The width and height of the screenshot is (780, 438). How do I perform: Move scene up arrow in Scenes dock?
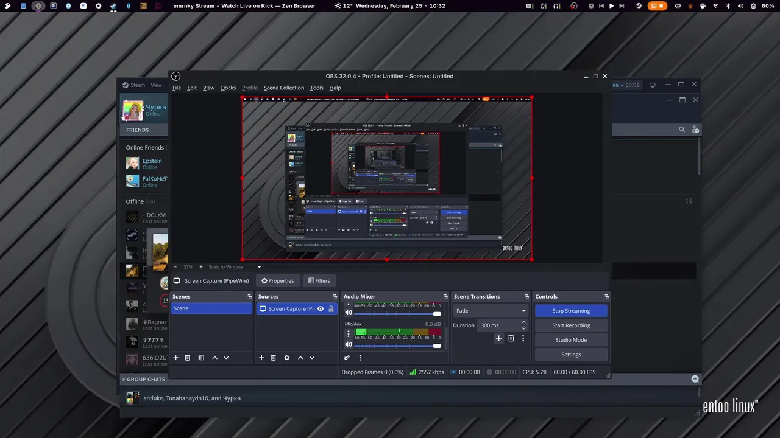[x=214, y=358]
